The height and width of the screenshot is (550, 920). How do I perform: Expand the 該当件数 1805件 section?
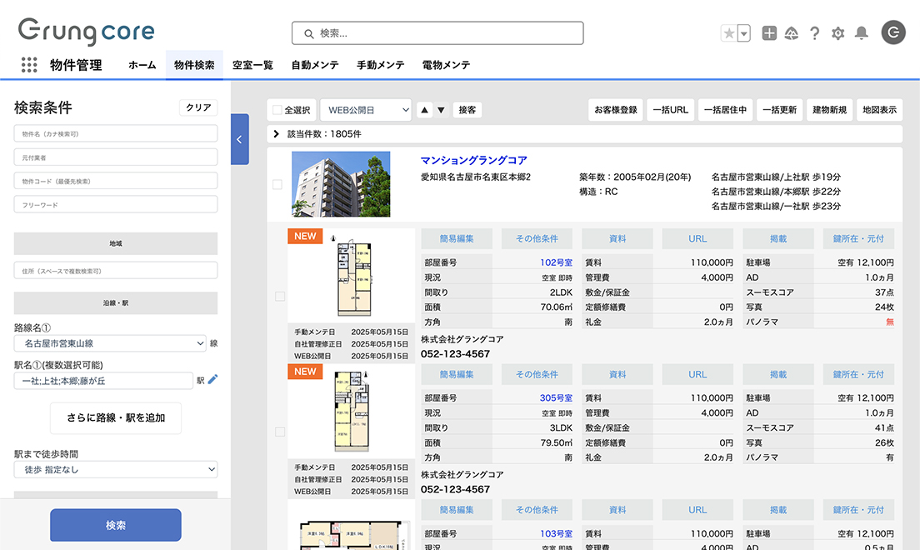[x=277, y=134]
